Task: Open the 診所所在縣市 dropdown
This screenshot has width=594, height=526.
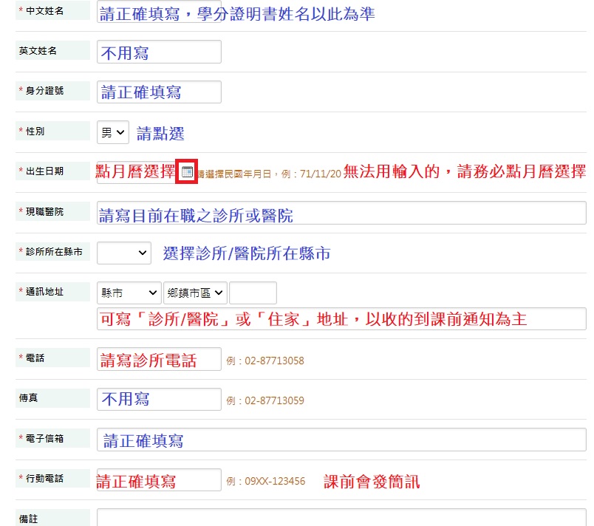Action: tap(124, 253)
